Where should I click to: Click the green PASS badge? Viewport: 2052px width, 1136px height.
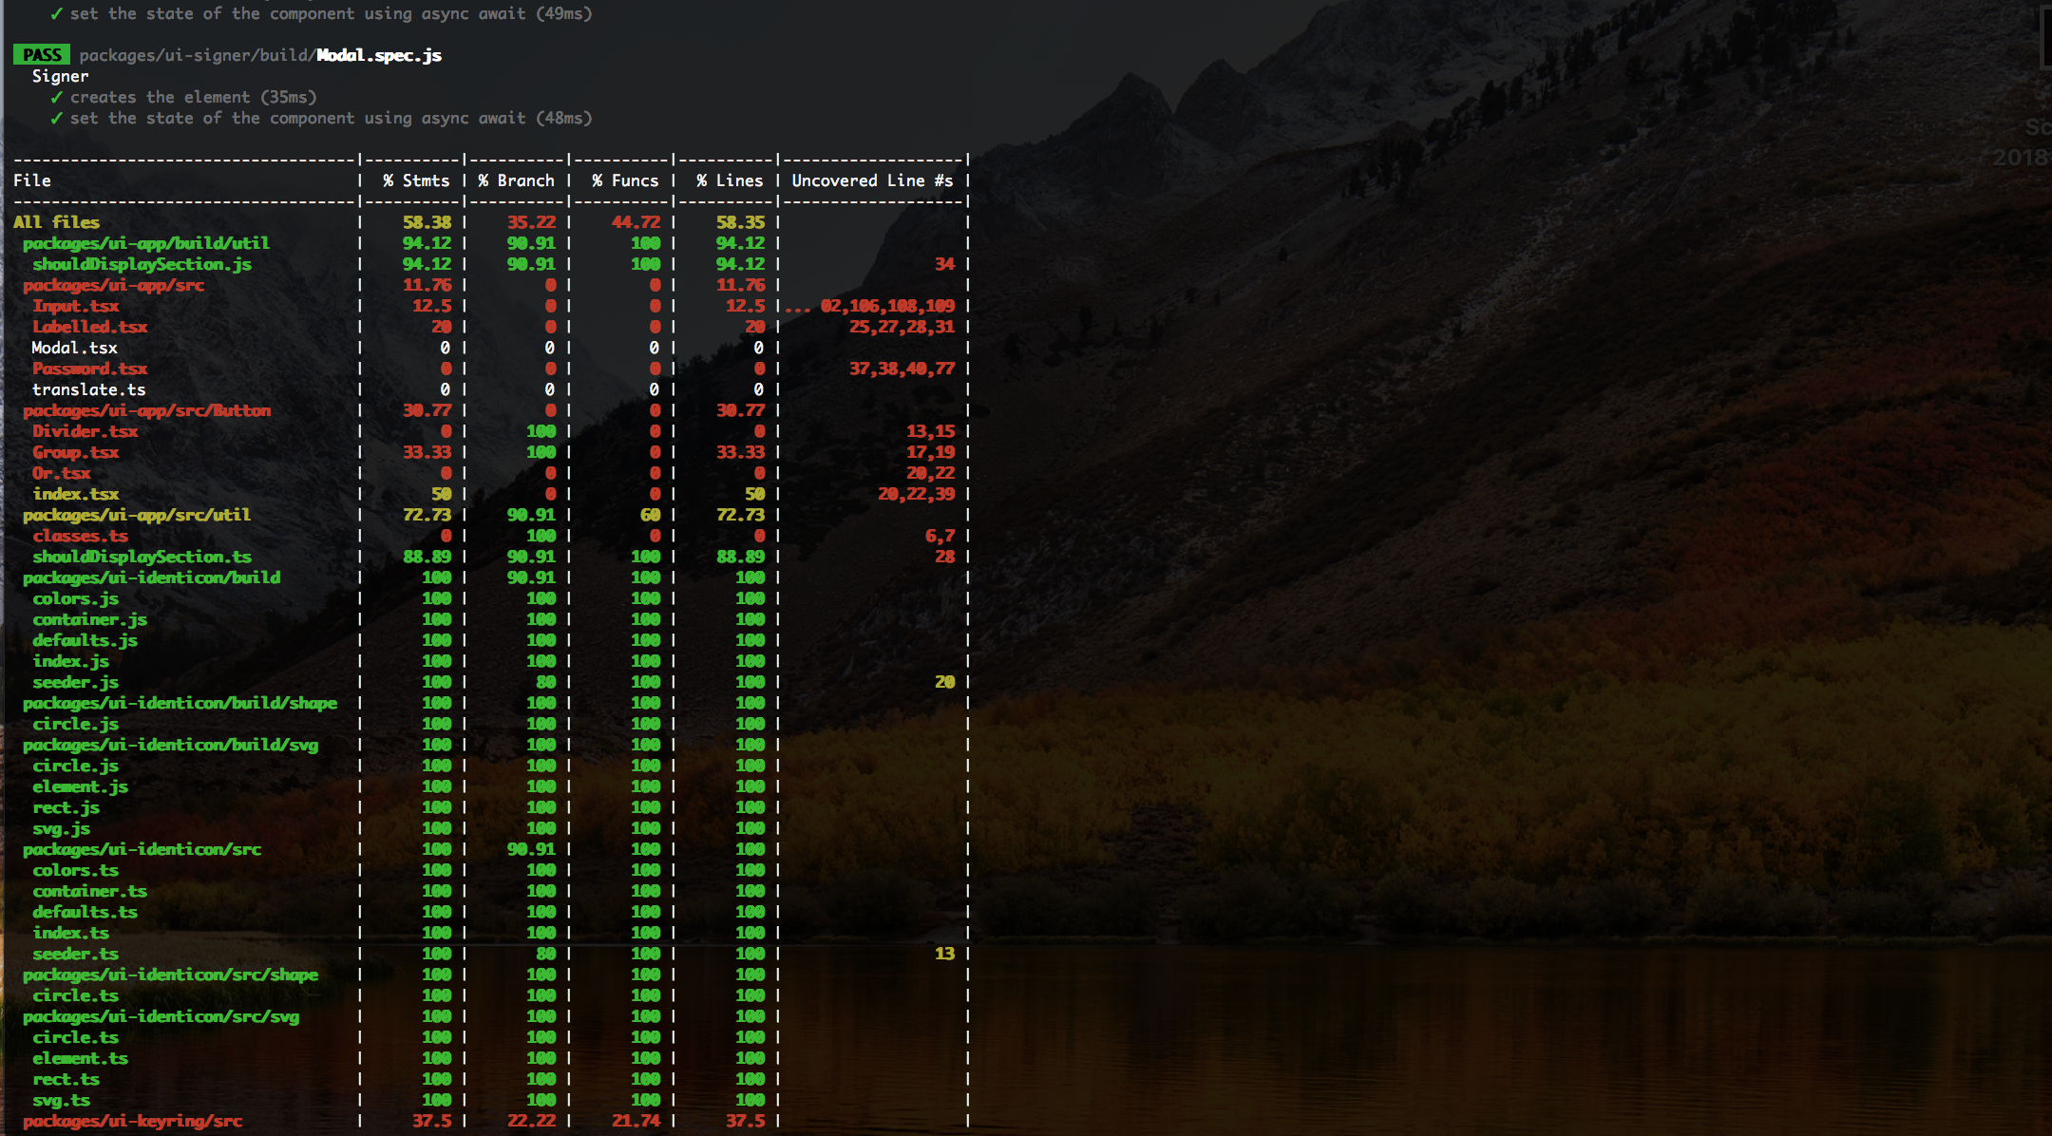(x=42, y=55)
